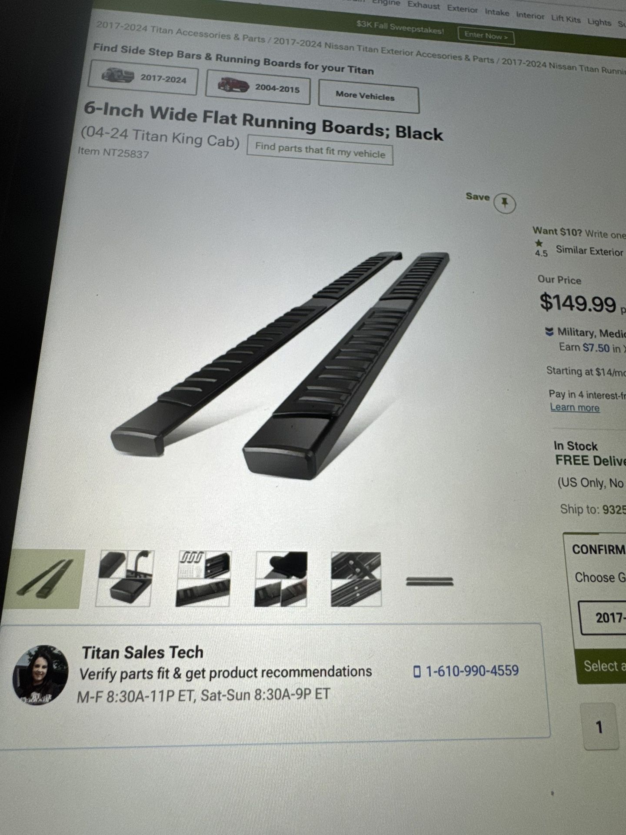Open the Lift Kits menu item
626x835 pixels.
pyautogui.click(x=566, y=19)
